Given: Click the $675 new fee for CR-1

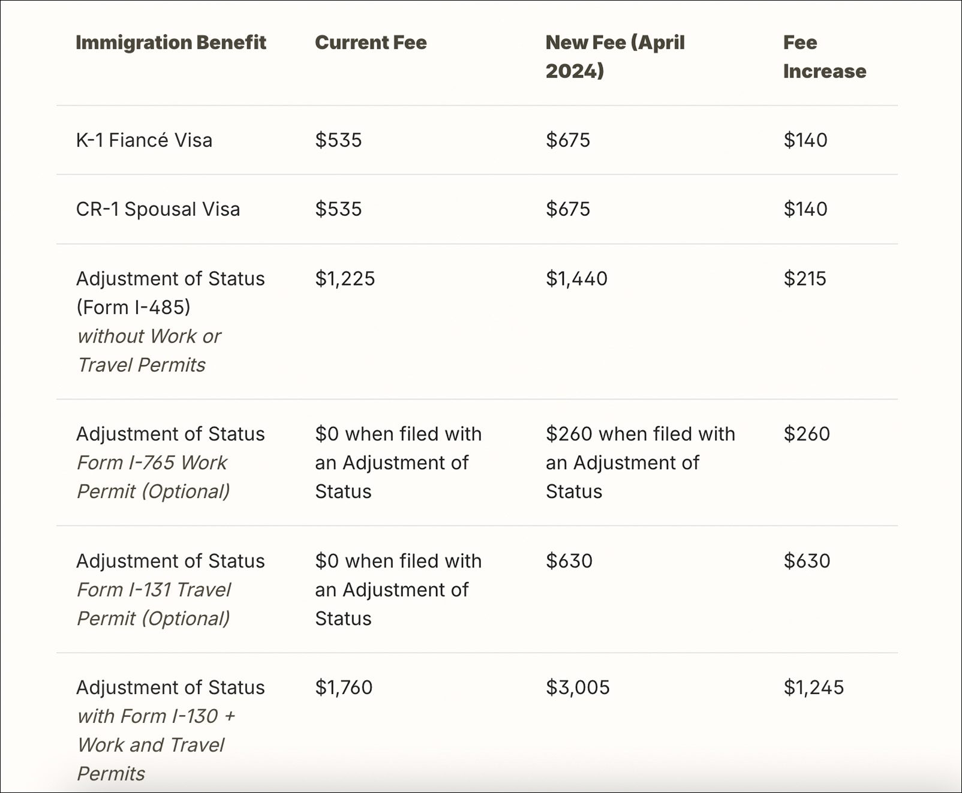Looking at the screenshot, I should click(x=567, y=209).
